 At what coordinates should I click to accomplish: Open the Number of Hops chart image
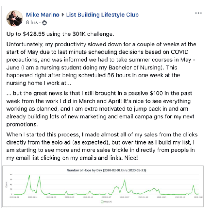[103, 186]
